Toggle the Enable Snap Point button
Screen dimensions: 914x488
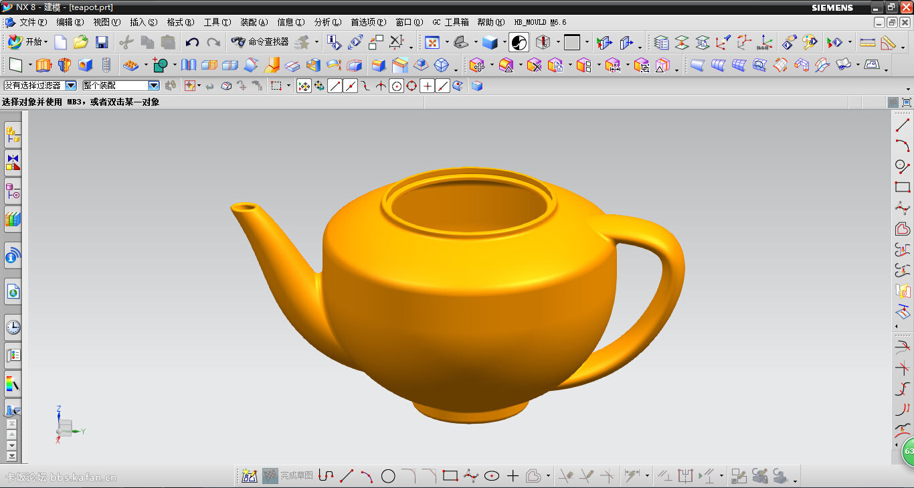[304, 86]
